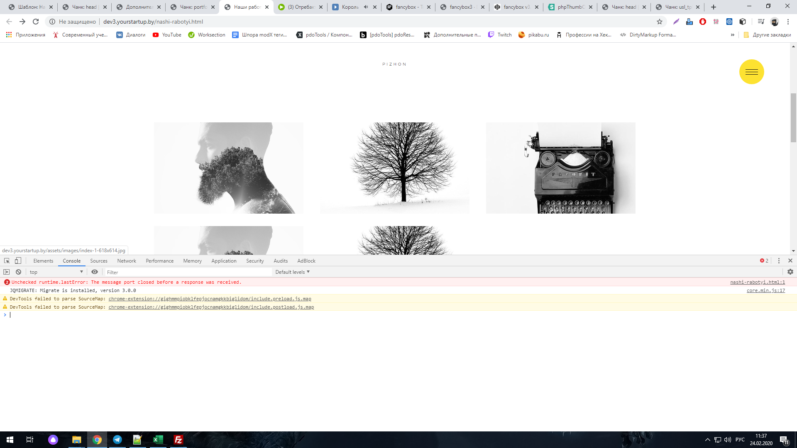Click the red Opera-style extension icon

(x=703, y=22)
